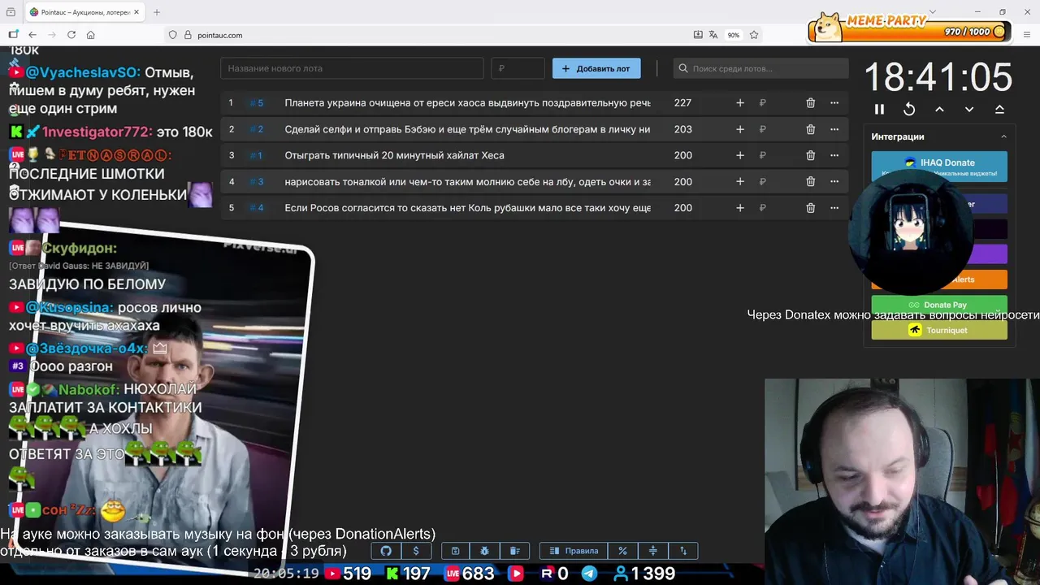1040x585 pixels.
Task: Delete lot нарисовать тоналкой
Action: point(810,182)
